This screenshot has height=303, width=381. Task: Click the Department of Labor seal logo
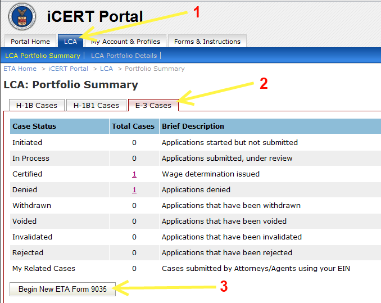(x=22, y=16)
